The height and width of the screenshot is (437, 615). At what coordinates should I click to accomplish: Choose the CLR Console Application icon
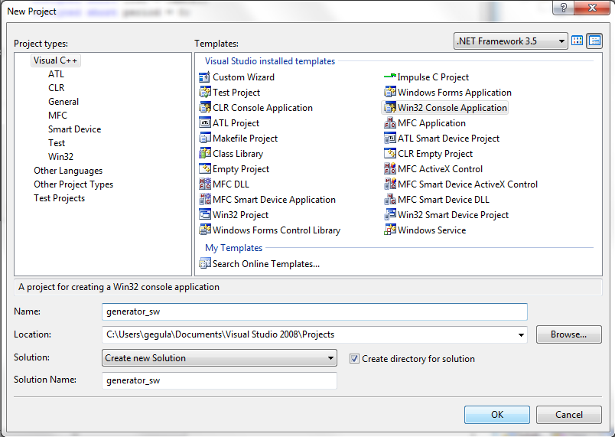tap(205, 108)
